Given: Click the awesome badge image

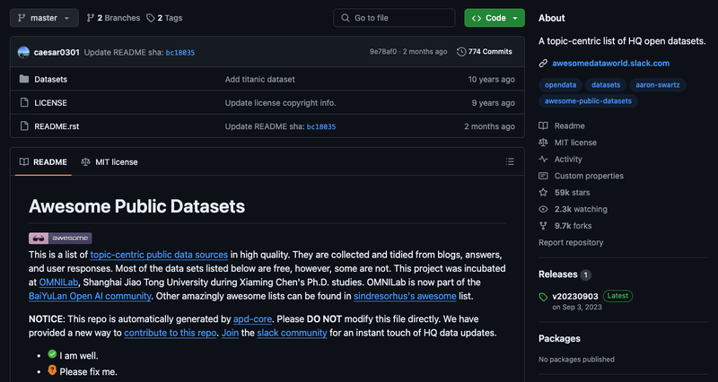Looking at the screenshot, I should coord(60,238).
